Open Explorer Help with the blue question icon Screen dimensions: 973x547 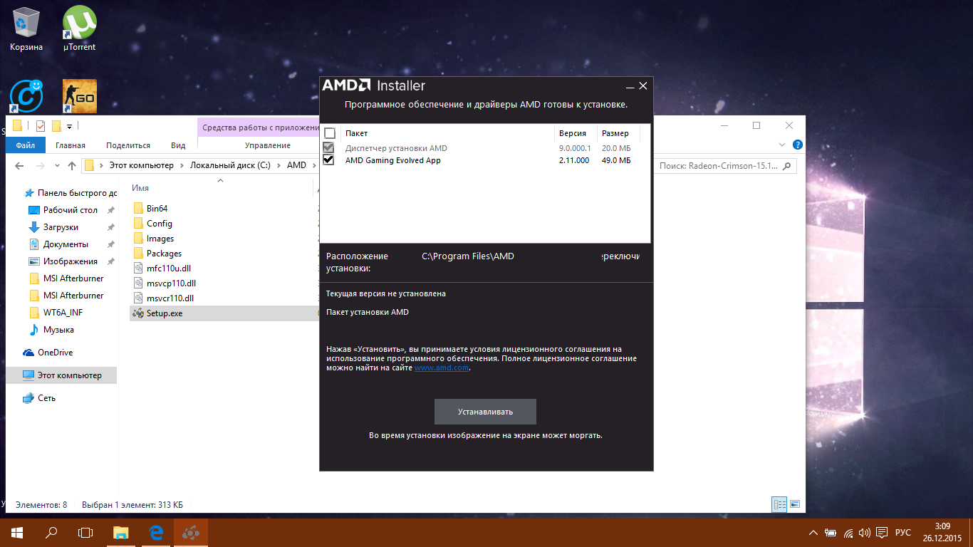[797, 145]
